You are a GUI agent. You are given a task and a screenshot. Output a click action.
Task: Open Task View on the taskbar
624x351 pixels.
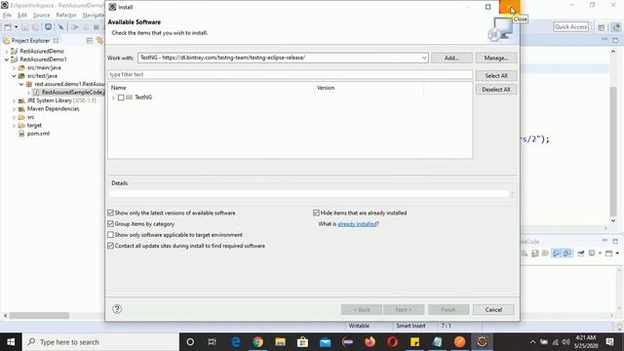pos(213,342)
